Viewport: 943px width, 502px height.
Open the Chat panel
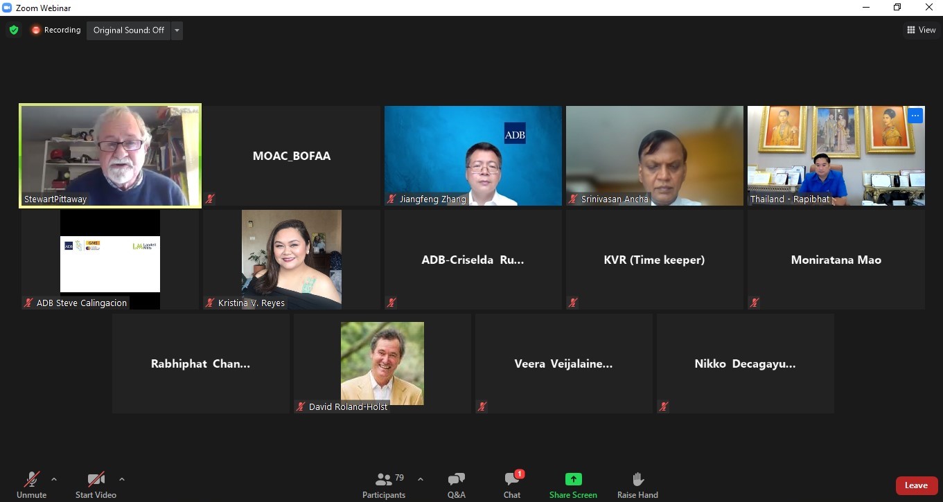[512, 485]
